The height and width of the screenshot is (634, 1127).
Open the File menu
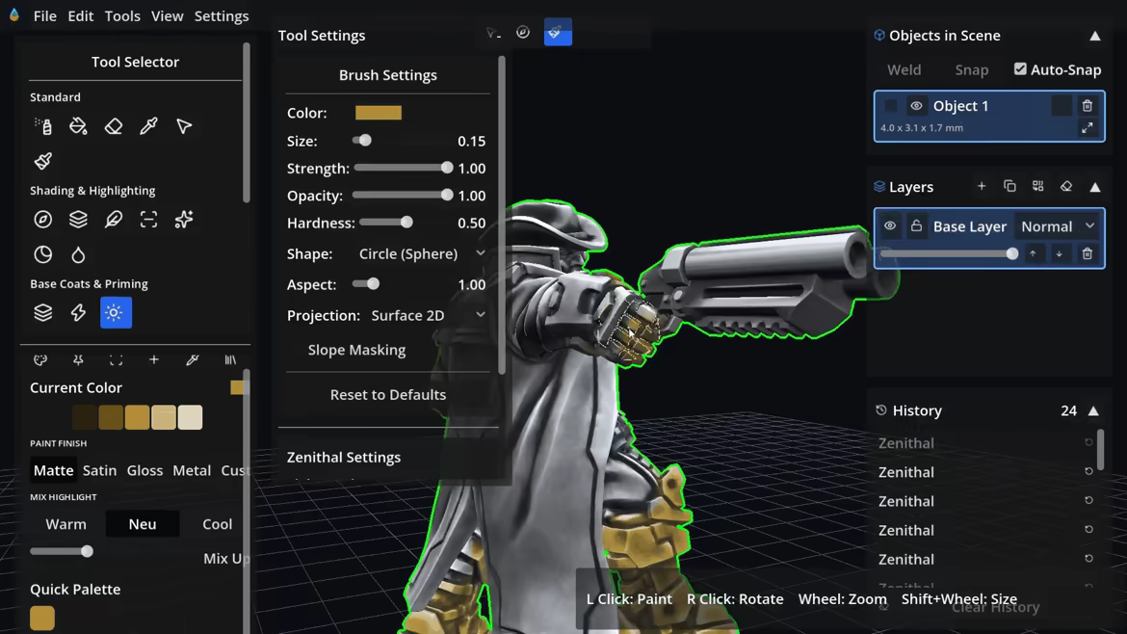[x=44, y=15]
